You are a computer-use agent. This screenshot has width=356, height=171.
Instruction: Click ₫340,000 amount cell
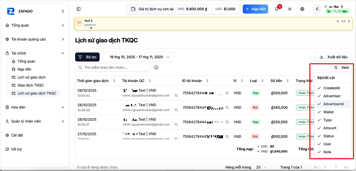point(279,107)
